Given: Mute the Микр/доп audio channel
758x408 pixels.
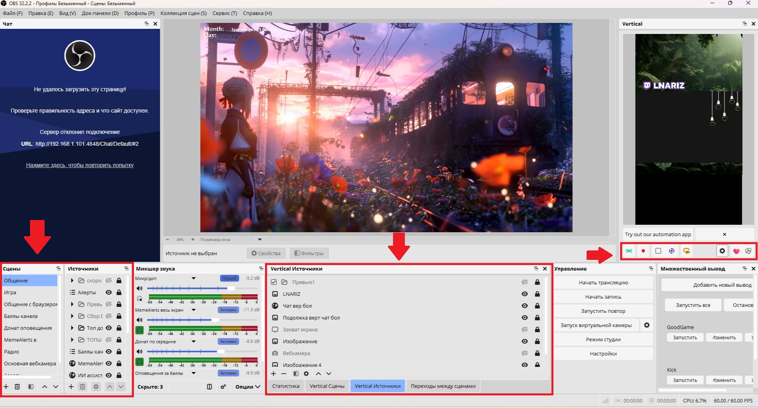Looking at the screenshot, I should (139, 288).
